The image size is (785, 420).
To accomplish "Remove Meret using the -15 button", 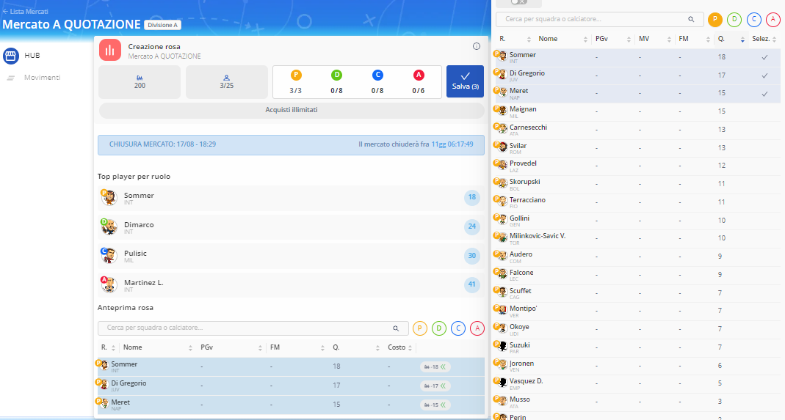I will pos(435,405).
